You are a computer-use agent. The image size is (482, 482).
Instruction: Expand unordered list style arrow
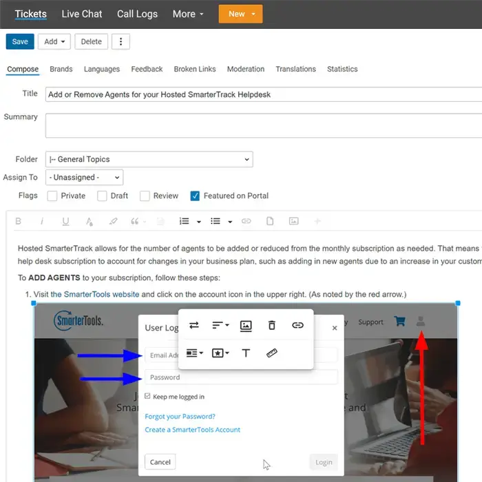tap(230, 222)
